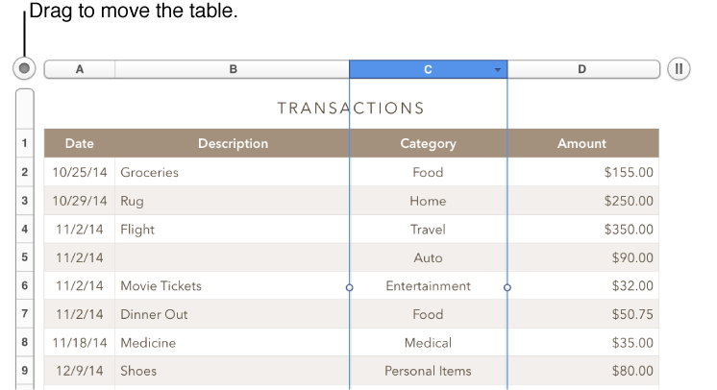Select the Groceries description cell

[231, 173]
